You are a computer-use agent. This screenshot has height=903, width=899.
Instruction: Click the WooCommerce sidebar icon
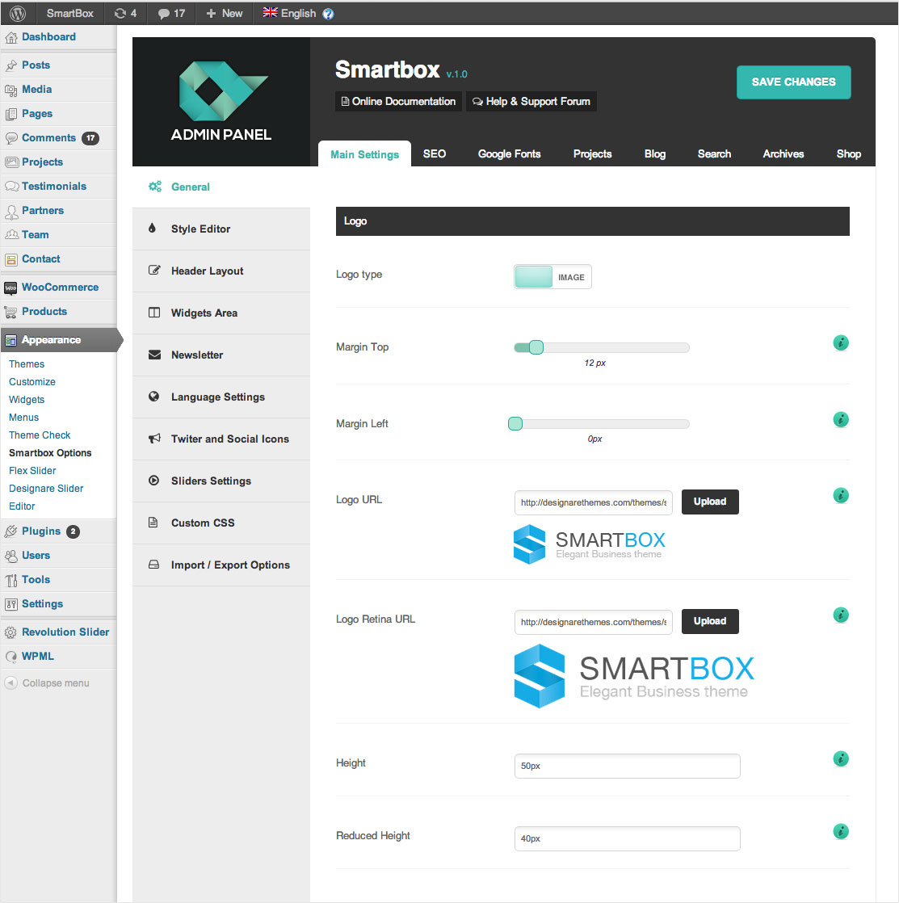click(11, 288)
